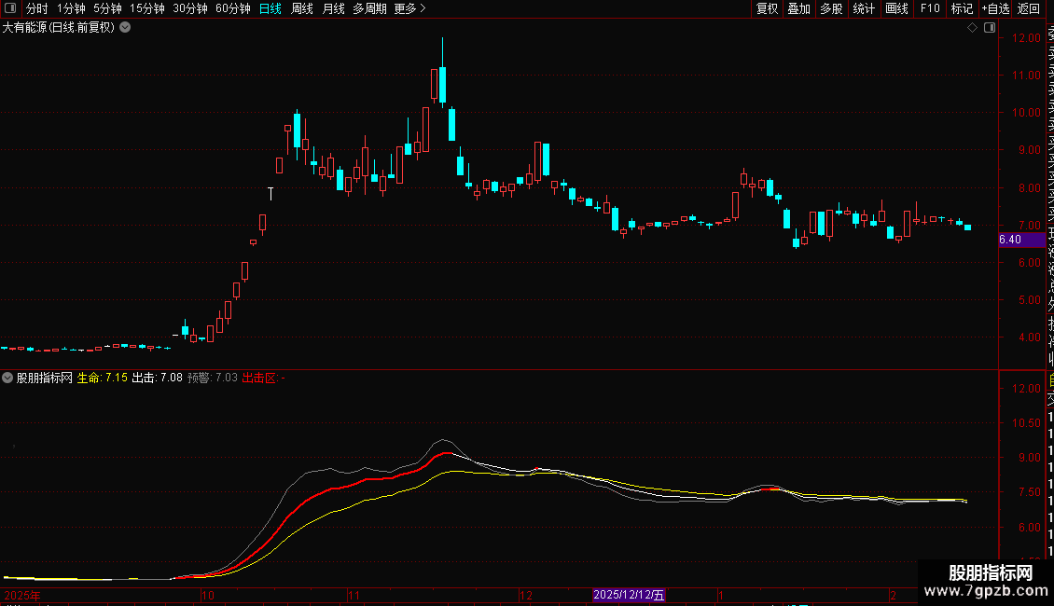Open the 多股 multi-stock view
Screen dimensions: 1054x606
pyautogui.click(x=831, y=8)
